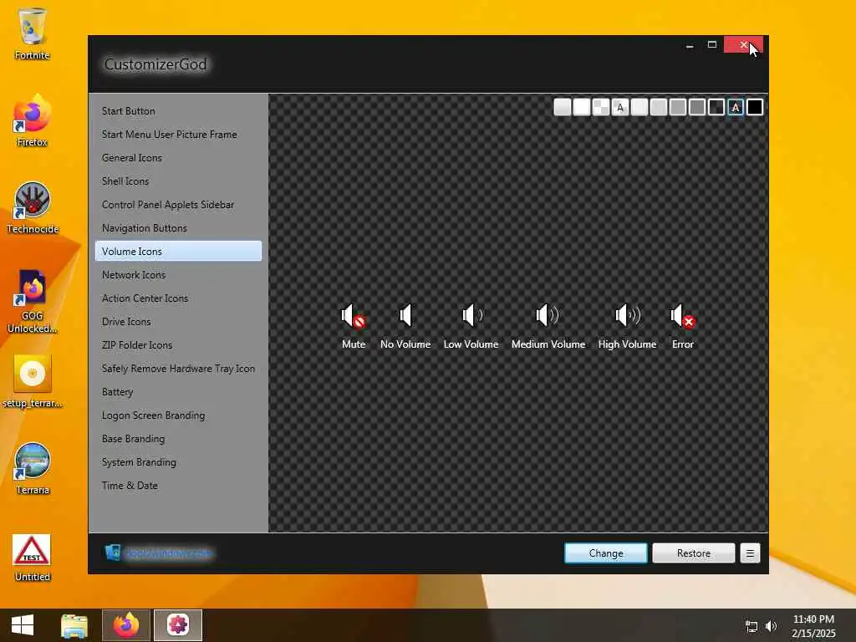856x642 pixels.
Task: Open the blurred website link in footer
Action: [169, 553]
